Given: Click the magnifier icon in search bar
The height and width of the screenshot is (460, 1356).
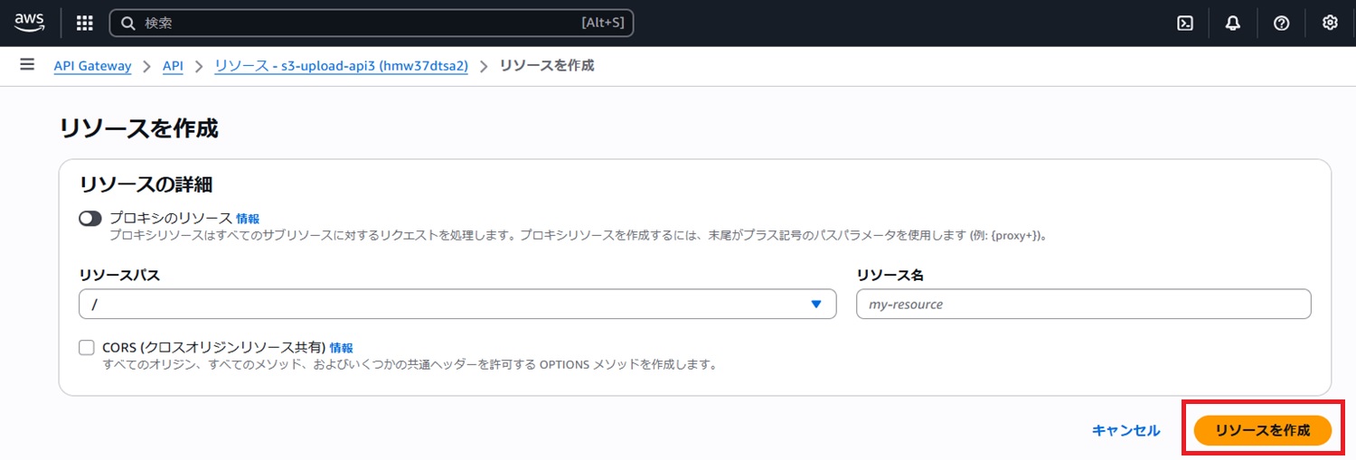Looking at the screenshot, I should click(128, 23).
